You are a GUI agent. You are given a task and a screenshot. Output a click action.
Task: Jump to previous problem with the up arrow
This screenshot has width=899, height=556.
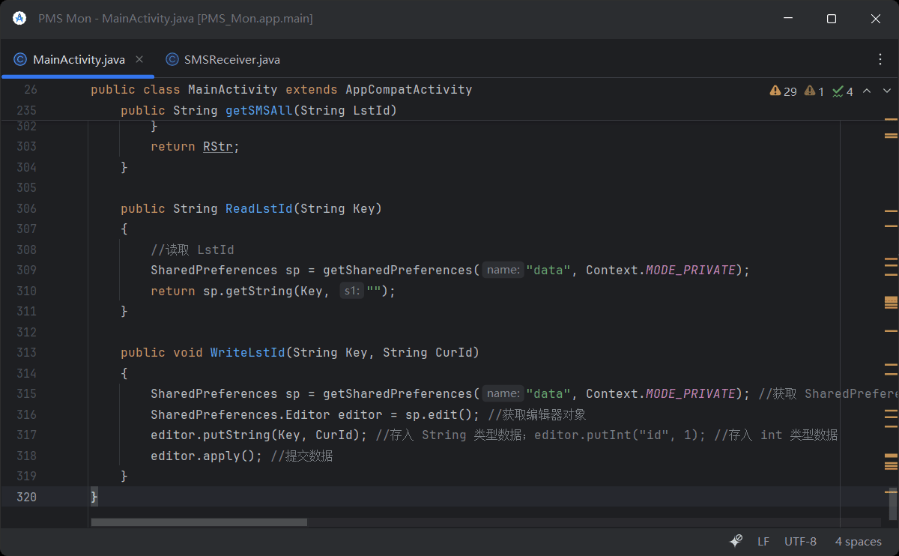(867, 90)
